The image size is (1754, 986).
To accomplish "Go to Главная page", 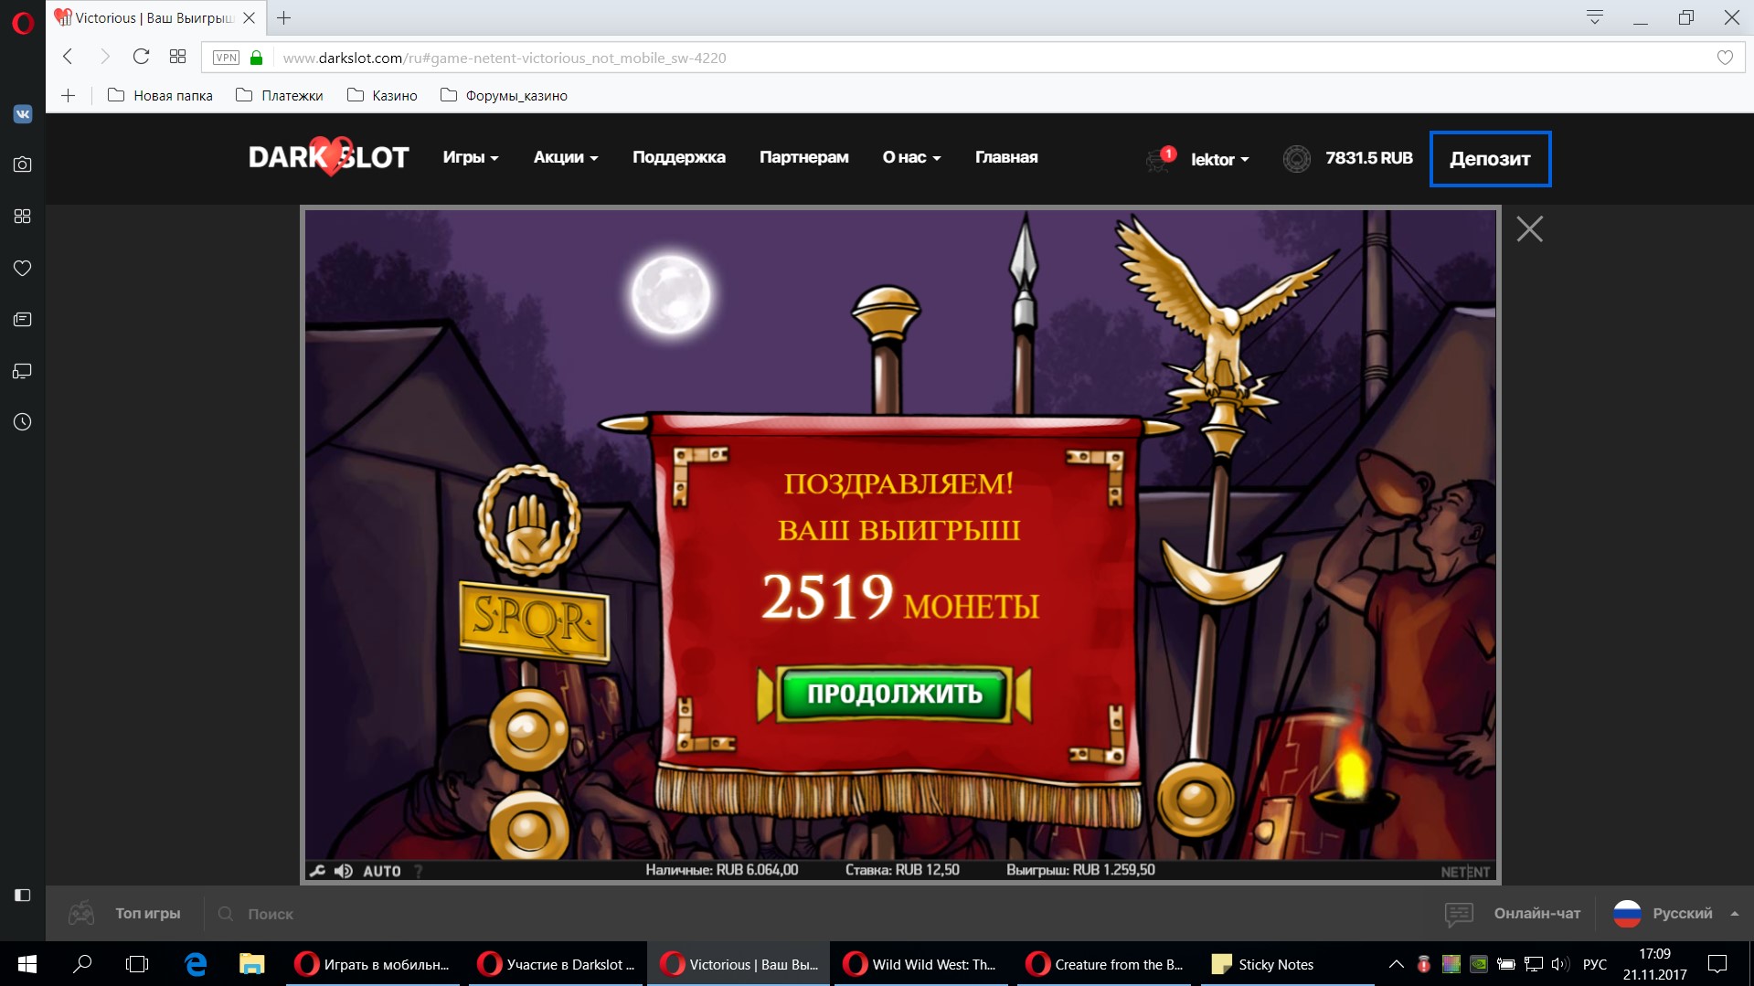I will coord(1006,157).
